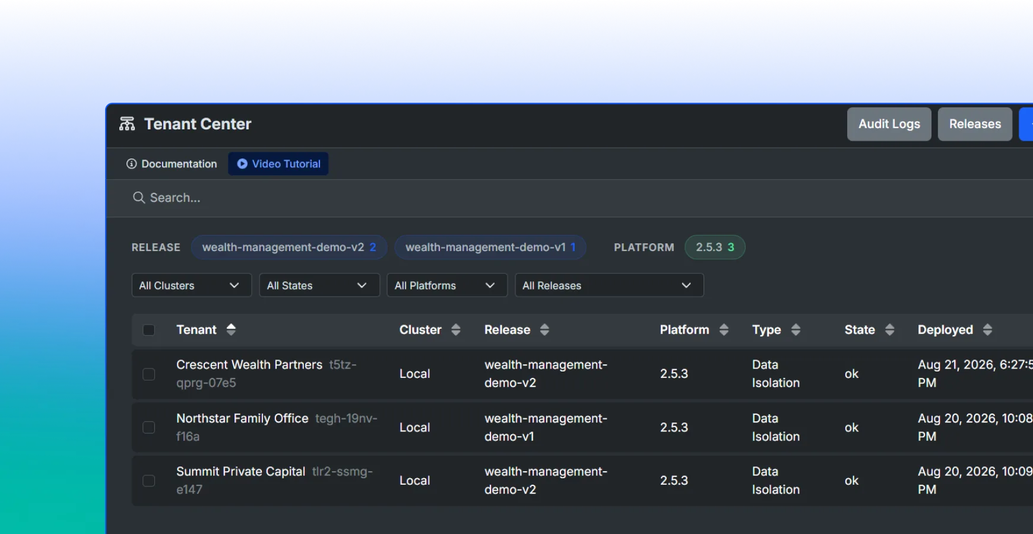Click the Documentation info icon

(131, 164)
